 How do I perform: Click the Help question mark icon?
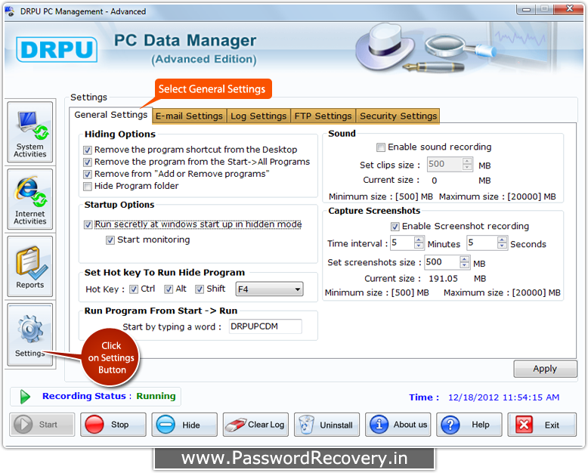click(450, 425)
